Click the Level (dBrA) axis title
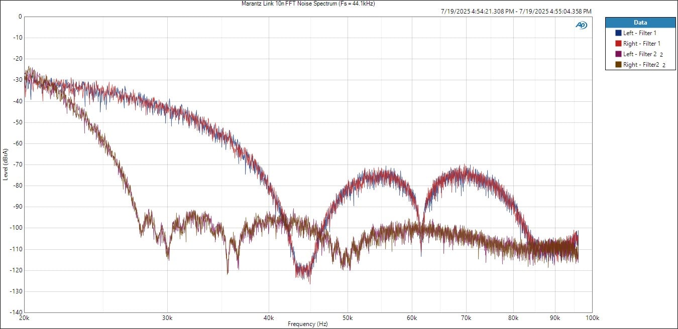 (x=5, y=164)
